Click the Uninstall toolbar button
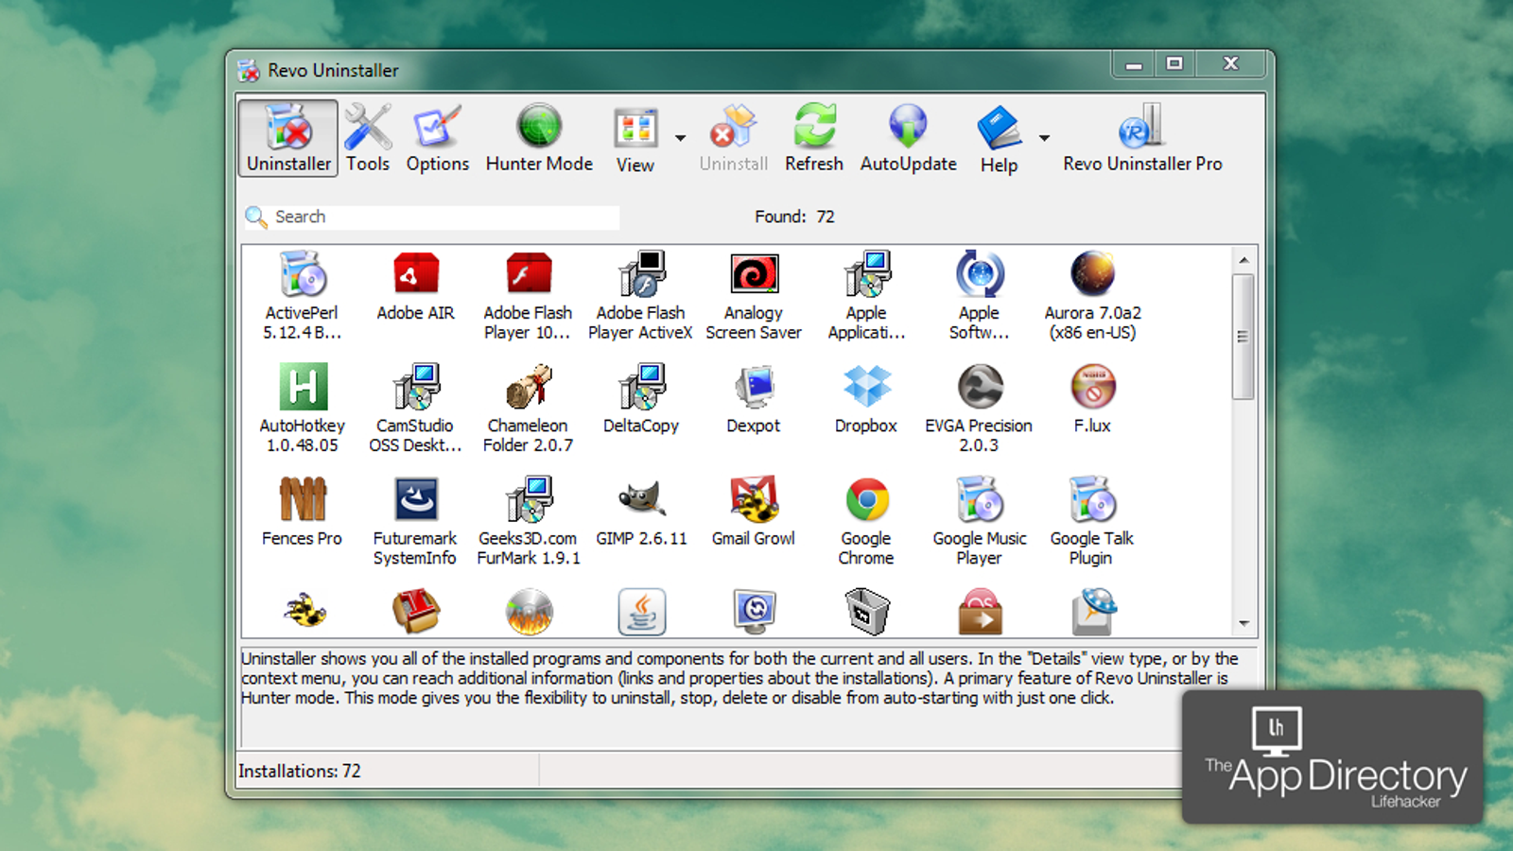The width and height of the screenshot is (1513, 851). click(x=734, y=138)
